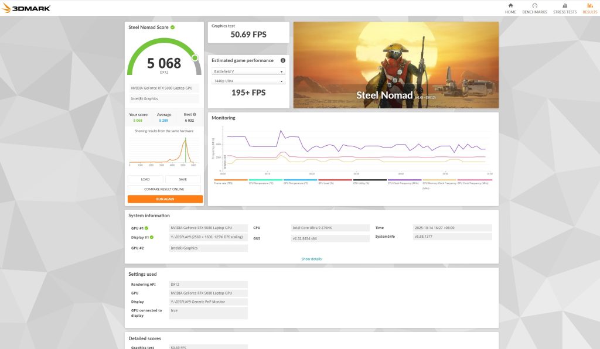This screenshot has width=600, height=349.
Task: Select HOME in the top menu
Action: coord(510,11)
